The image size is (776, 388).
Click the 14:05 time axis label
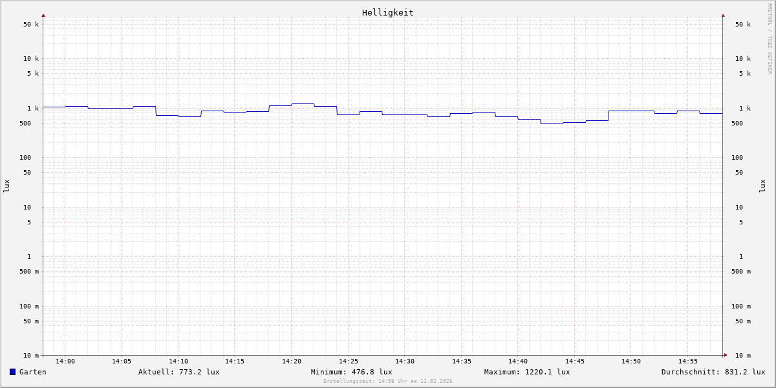click(x=122, y=361)
